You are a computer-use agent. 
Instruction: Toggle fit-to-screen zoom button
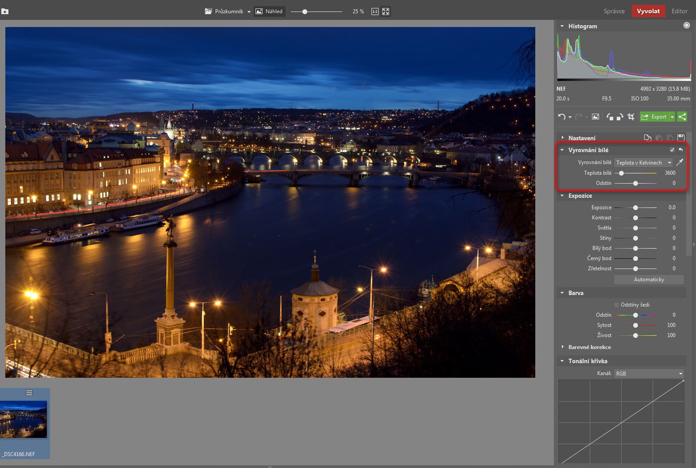[386, 12]
